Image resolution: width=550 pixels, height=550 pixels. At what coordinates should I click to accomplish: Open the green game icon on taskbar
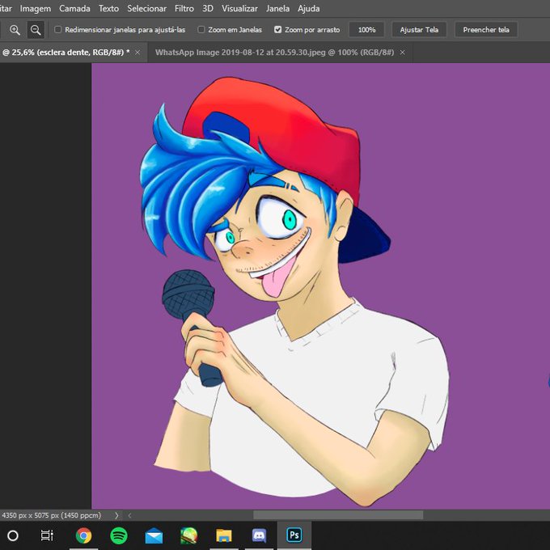point(188,535)
